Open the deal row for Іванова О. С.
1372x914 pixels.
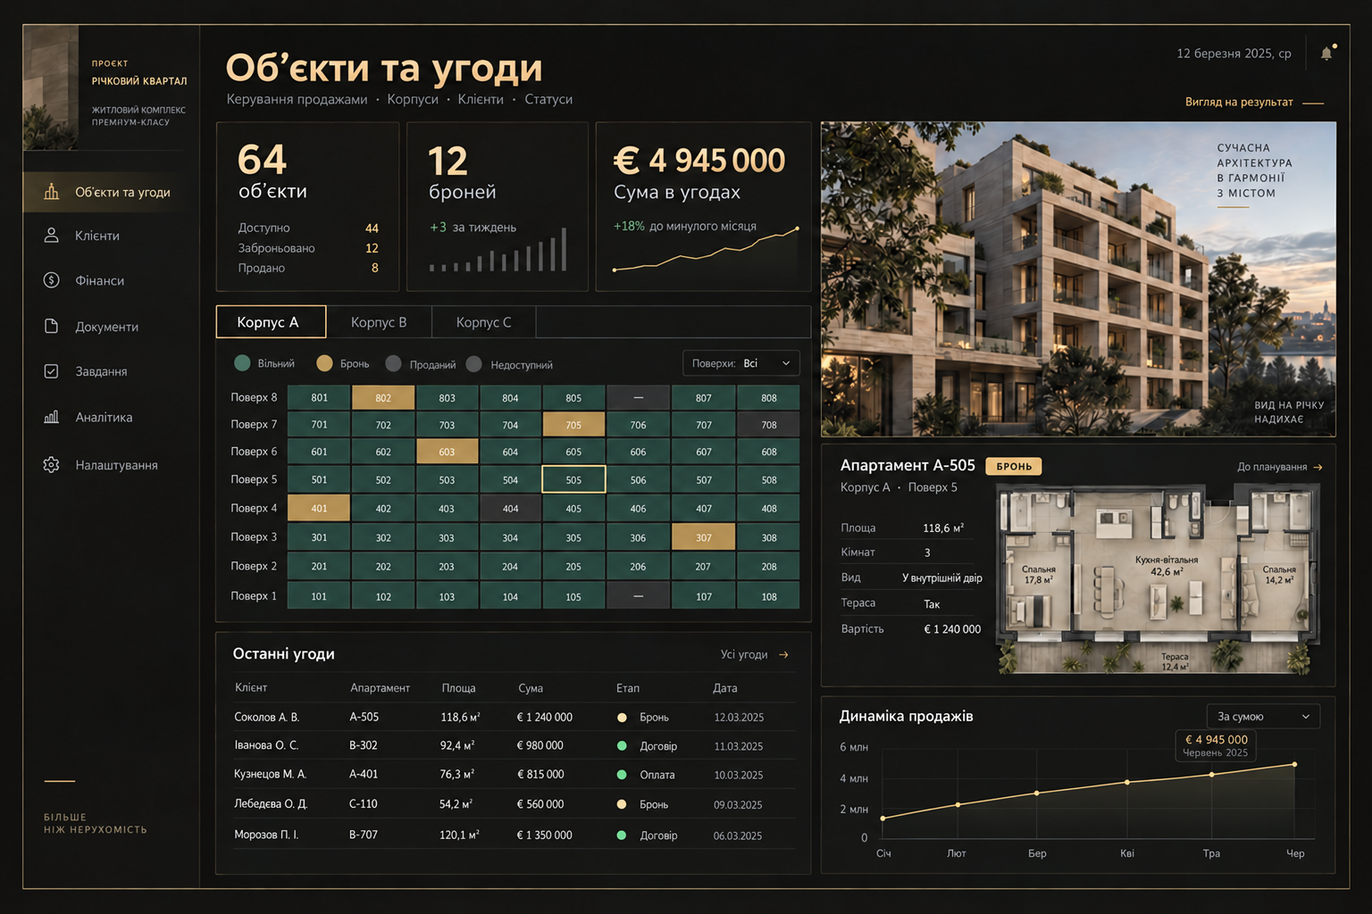pos(514,745)
